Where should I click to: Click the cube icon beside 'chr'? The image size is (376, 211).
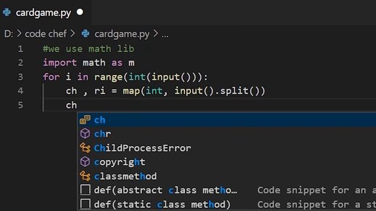[x=85, y=134]
